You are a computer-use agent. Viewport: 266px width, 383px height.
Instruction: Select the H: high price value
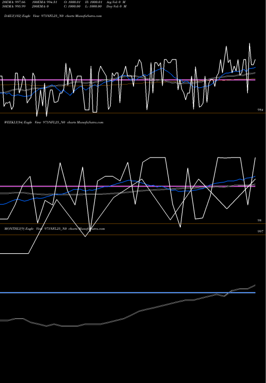[93, 2]
